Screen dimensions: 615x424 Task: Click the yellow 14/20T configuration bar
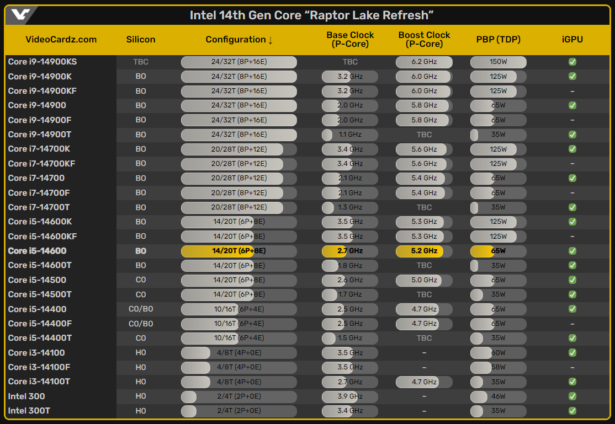pos(239,251)
